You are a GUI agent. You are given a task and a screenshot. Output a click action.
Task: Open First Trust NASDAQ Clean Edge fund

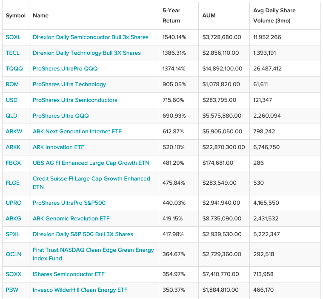[x=93, y=254]
